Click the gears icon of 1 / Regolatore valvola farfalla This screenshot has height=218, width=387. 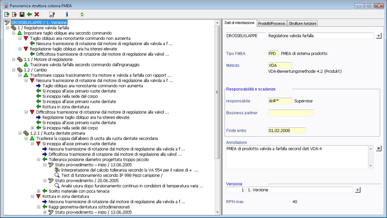tap(13, 28)
